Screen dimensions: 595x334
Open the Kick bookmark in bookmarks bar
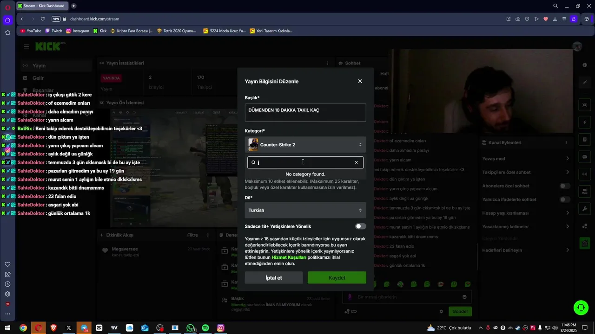pos(100,31)
